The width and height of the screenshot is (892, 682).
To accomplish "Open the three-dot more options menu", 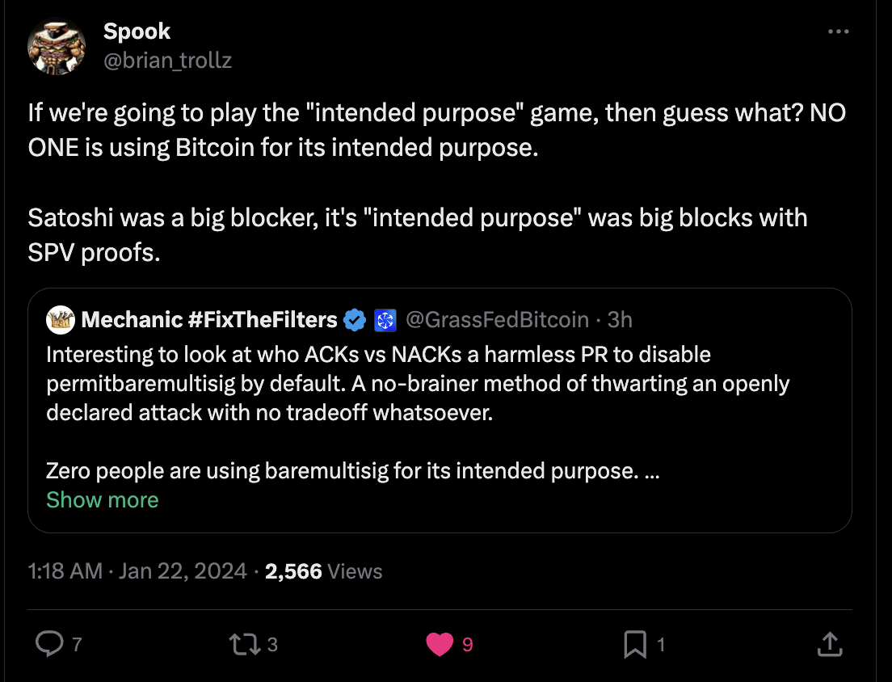I will coord(839,32).
